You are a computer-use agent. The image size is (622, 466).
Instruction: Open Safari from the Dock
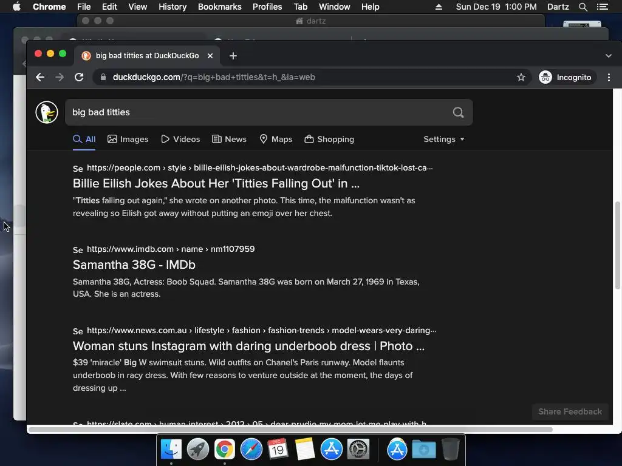[x=251, y=450]
